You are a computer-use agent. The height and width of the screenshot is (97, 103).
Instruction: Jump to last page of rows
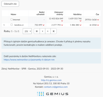[54, 31]
